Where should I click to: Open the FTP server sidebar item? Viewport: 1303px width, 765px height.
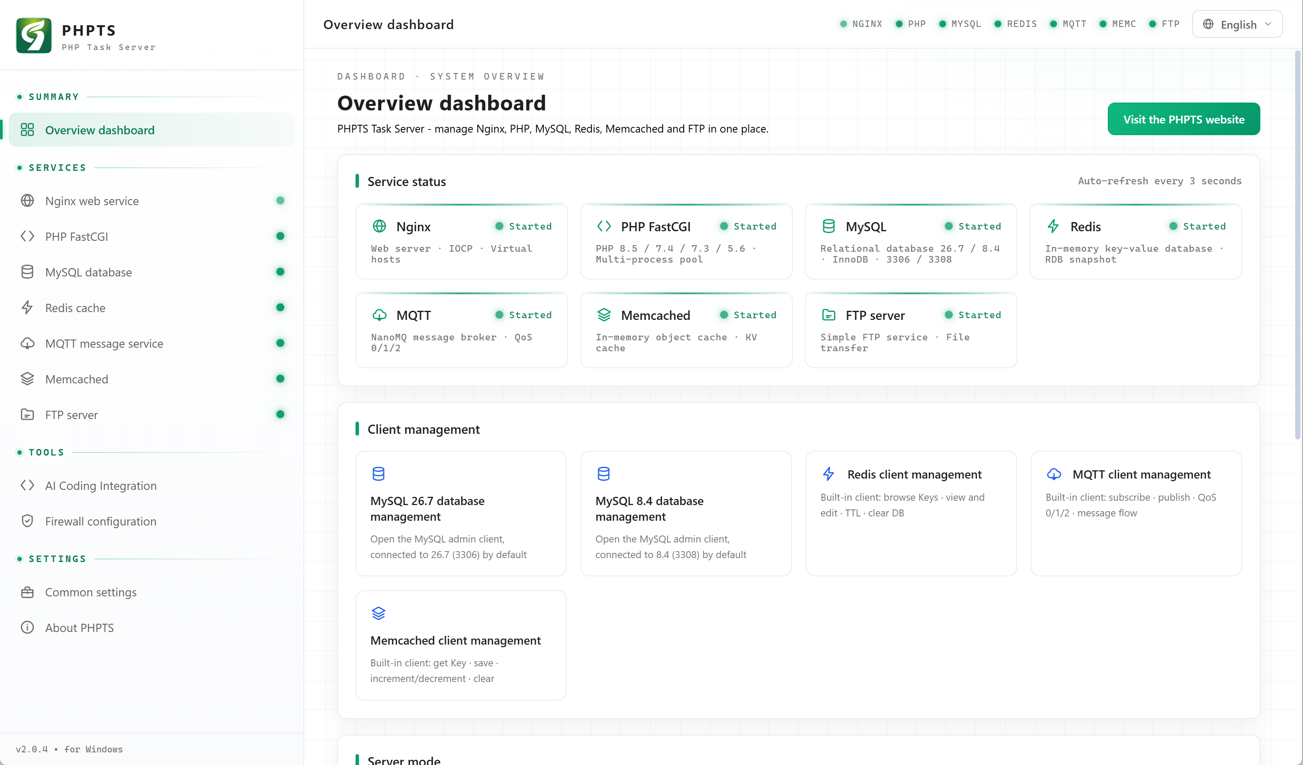152,414
